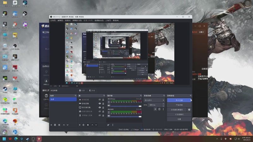
Task: Lock the 游戏采集 source
Action: 103,104
